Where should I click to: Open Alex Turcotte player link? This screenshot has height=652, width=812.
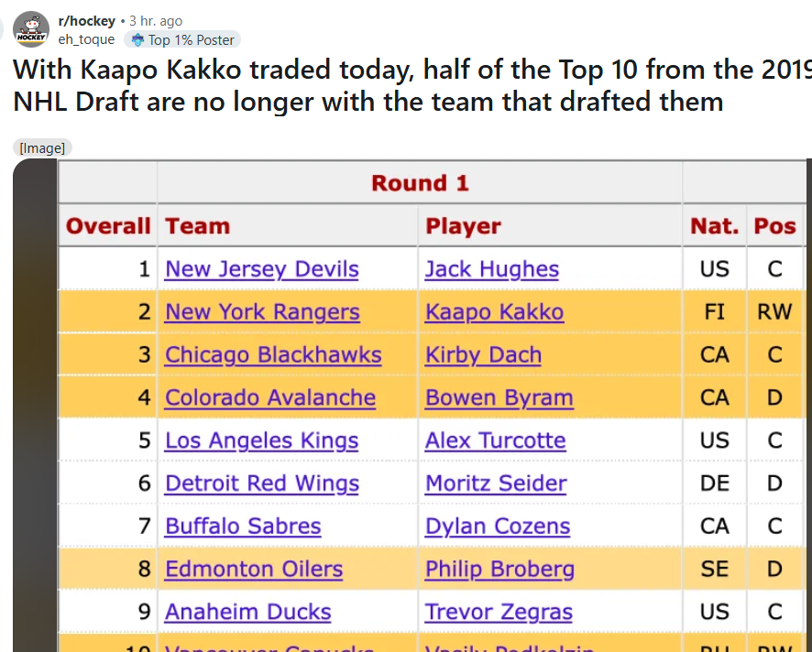pyautogui.click(x=496, y=440)
